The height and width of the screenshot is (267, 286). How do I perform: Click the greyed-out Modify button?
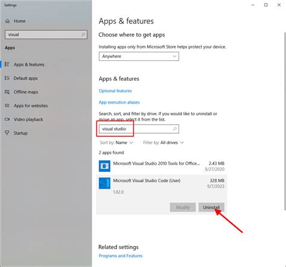183,207
